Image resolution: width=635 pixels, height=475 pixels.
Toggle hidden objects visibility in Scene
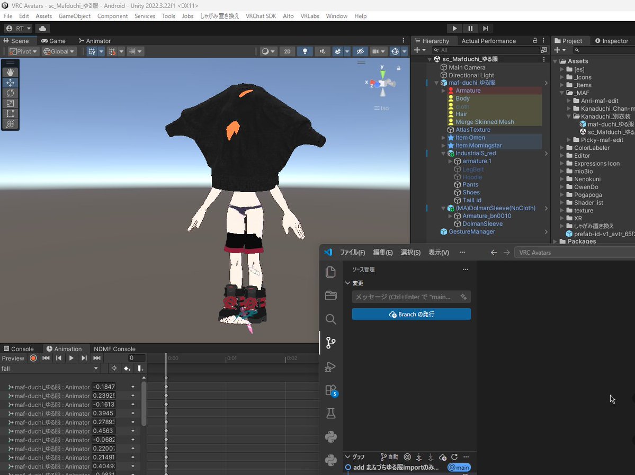click(x=360, y=51)
